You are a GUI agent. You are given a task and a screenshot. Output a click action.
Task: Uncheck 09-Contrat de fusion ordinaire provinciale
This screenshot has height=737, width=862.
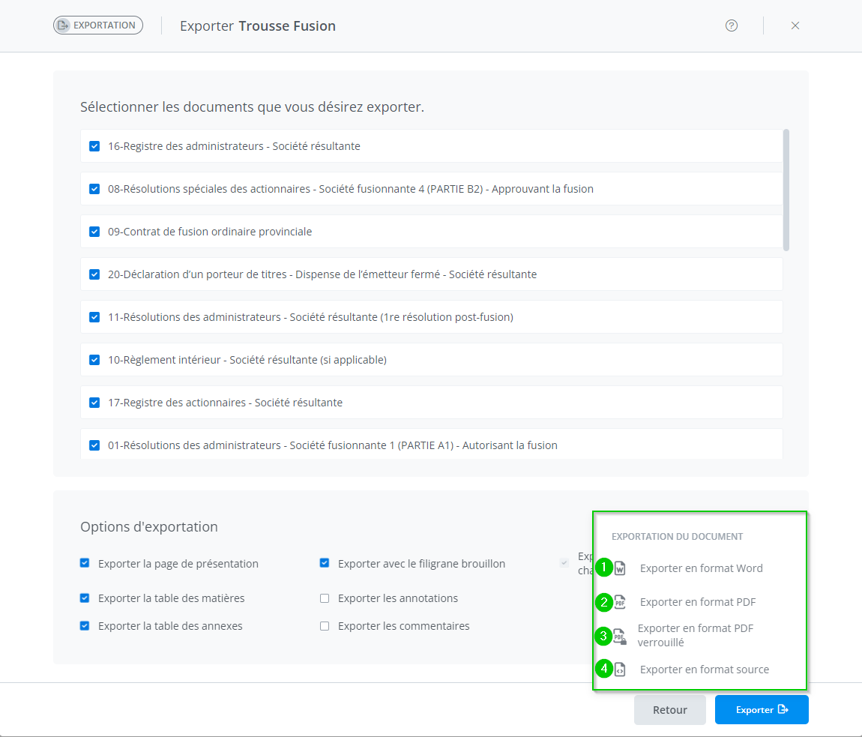coord(94,232)
